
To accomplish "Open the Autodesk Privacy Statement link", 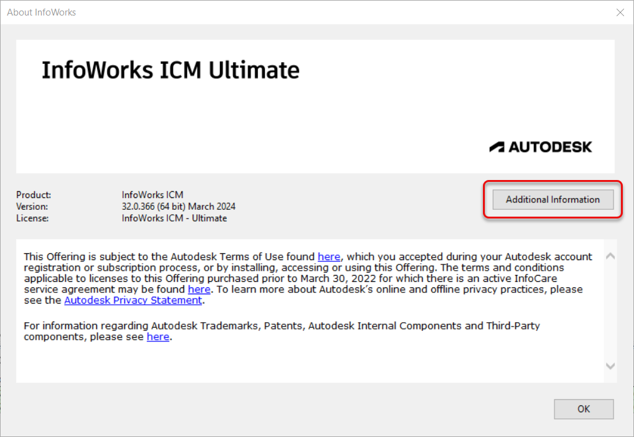I will tap(133, 300).
